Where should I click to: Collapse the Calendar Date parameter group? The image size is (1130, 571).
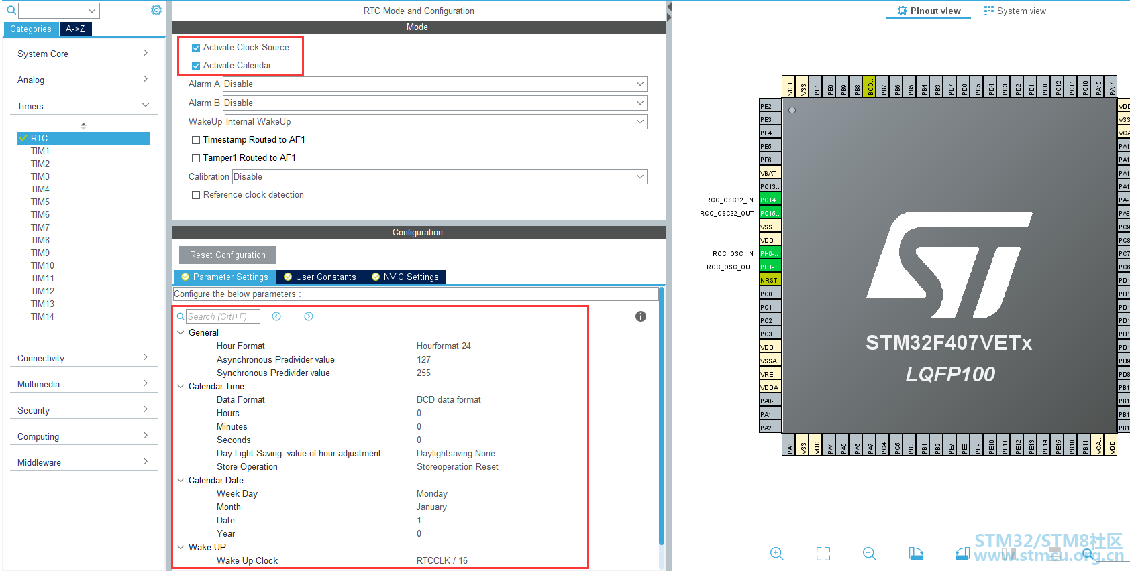tap(181, 480)
